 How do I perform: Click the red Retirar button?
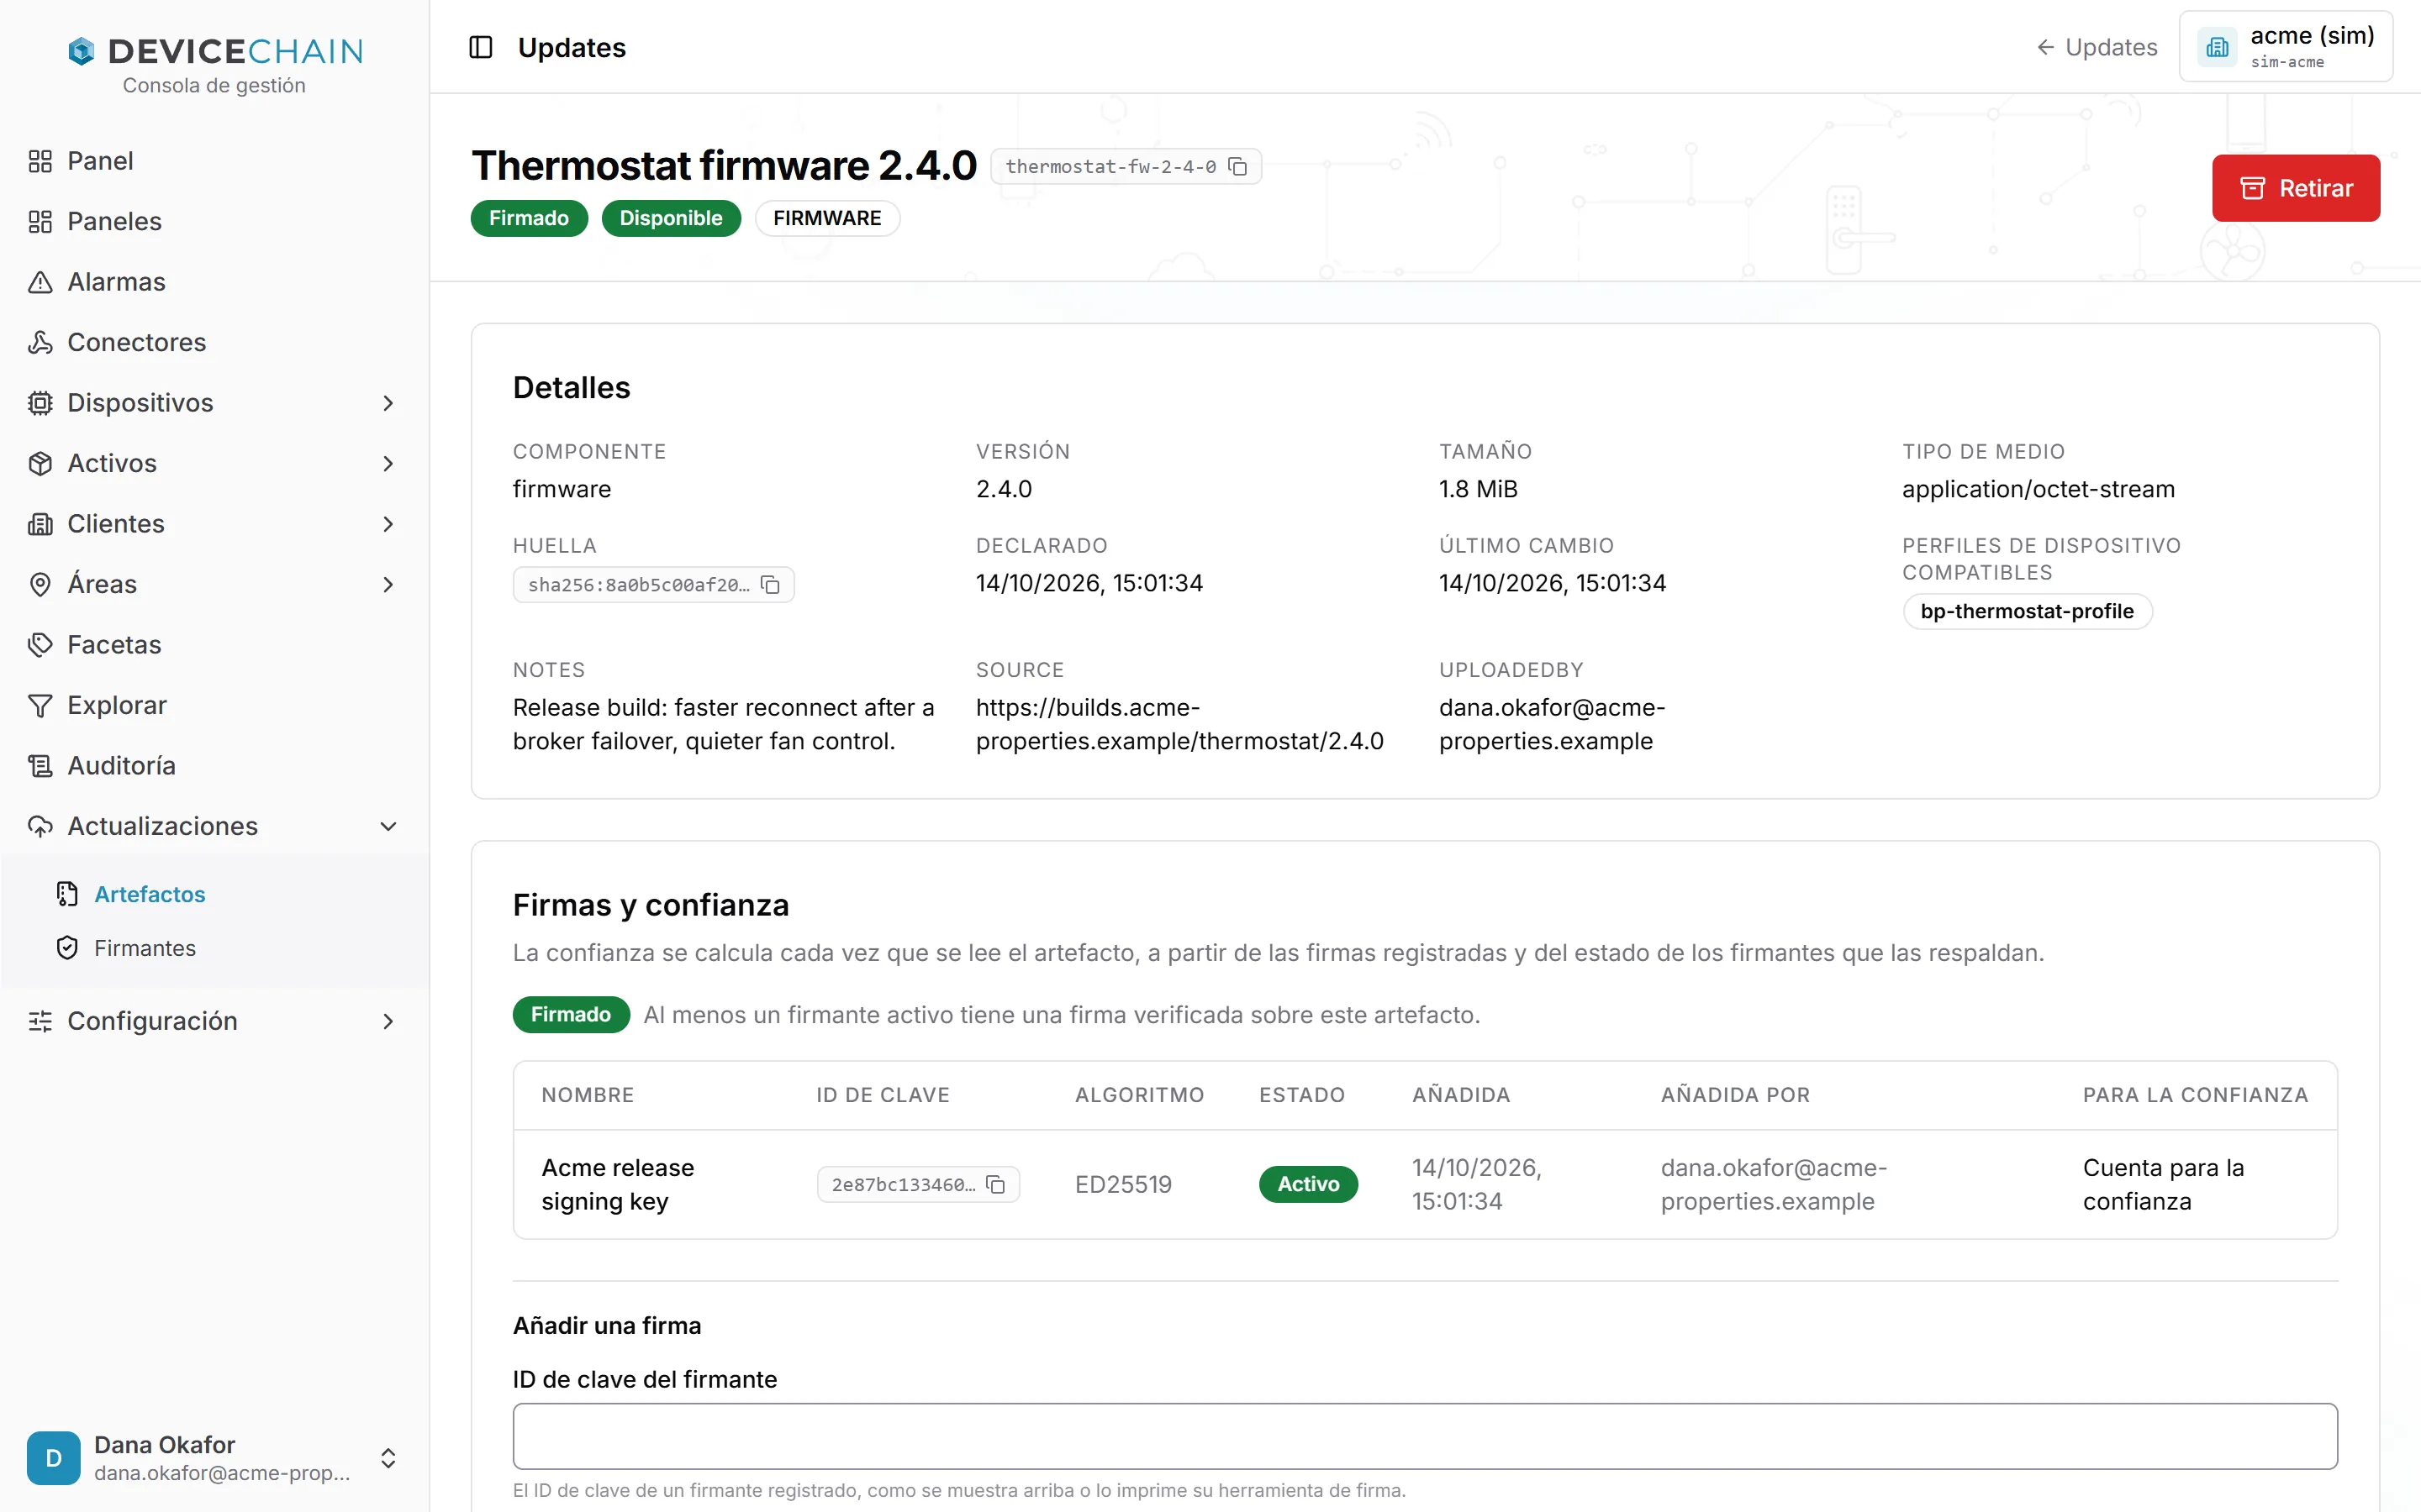coord(2296,188)
